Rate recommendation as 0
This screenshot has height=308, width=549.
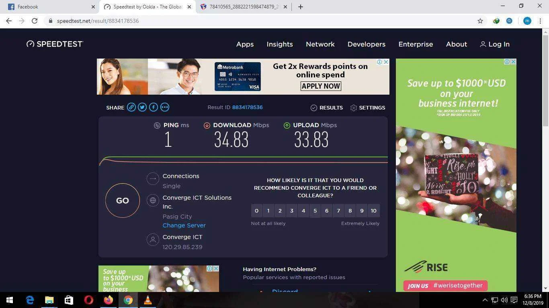click(256, 211)
